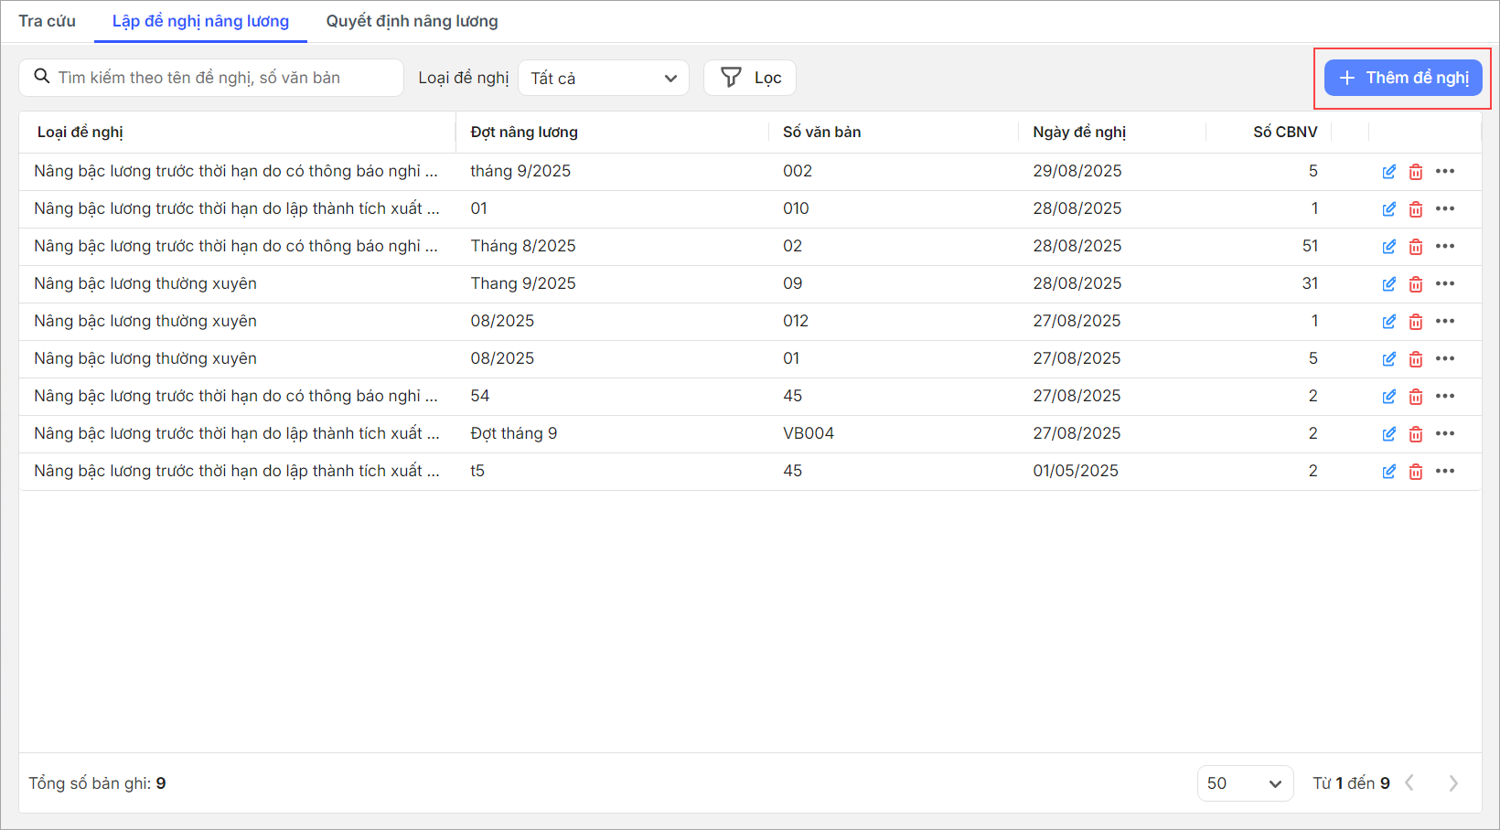Open the Quyết định nâng lương tab
This screenshot has height=830, width=1500.
click(x=412, y=21)
